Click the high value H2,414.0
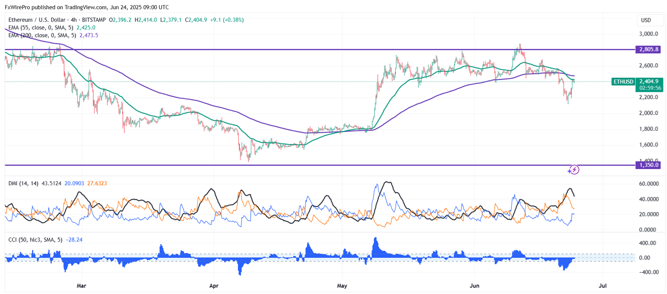 (146, 20)
